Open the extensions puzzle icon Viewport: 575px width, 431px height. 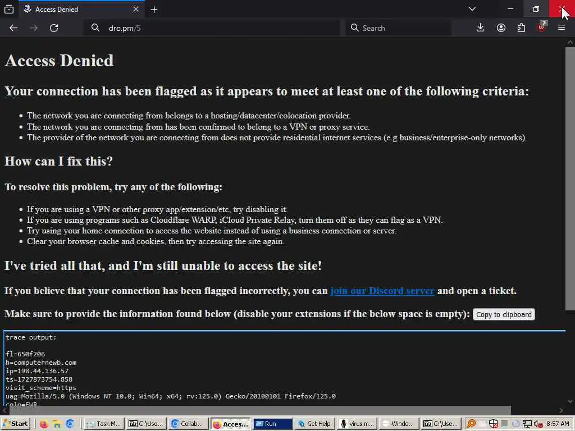[521, 28]
